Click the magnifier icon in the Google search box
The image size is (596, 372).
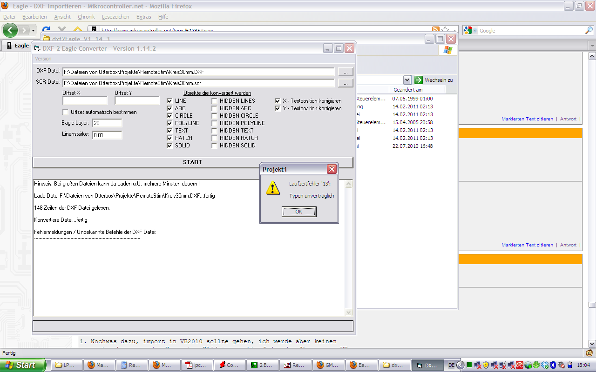pyautogui.click(x=589, y=30)
